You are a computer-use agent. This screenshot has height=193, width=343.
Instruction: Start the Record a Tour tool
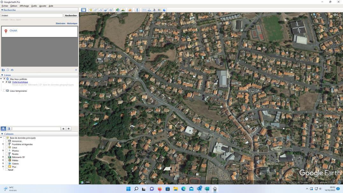tap(111, 10)
